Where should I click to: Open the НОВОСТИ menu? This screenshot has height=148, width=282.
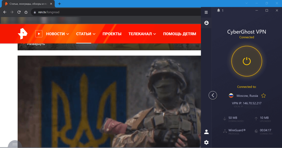pyautogui.click(x=55, y=34)
